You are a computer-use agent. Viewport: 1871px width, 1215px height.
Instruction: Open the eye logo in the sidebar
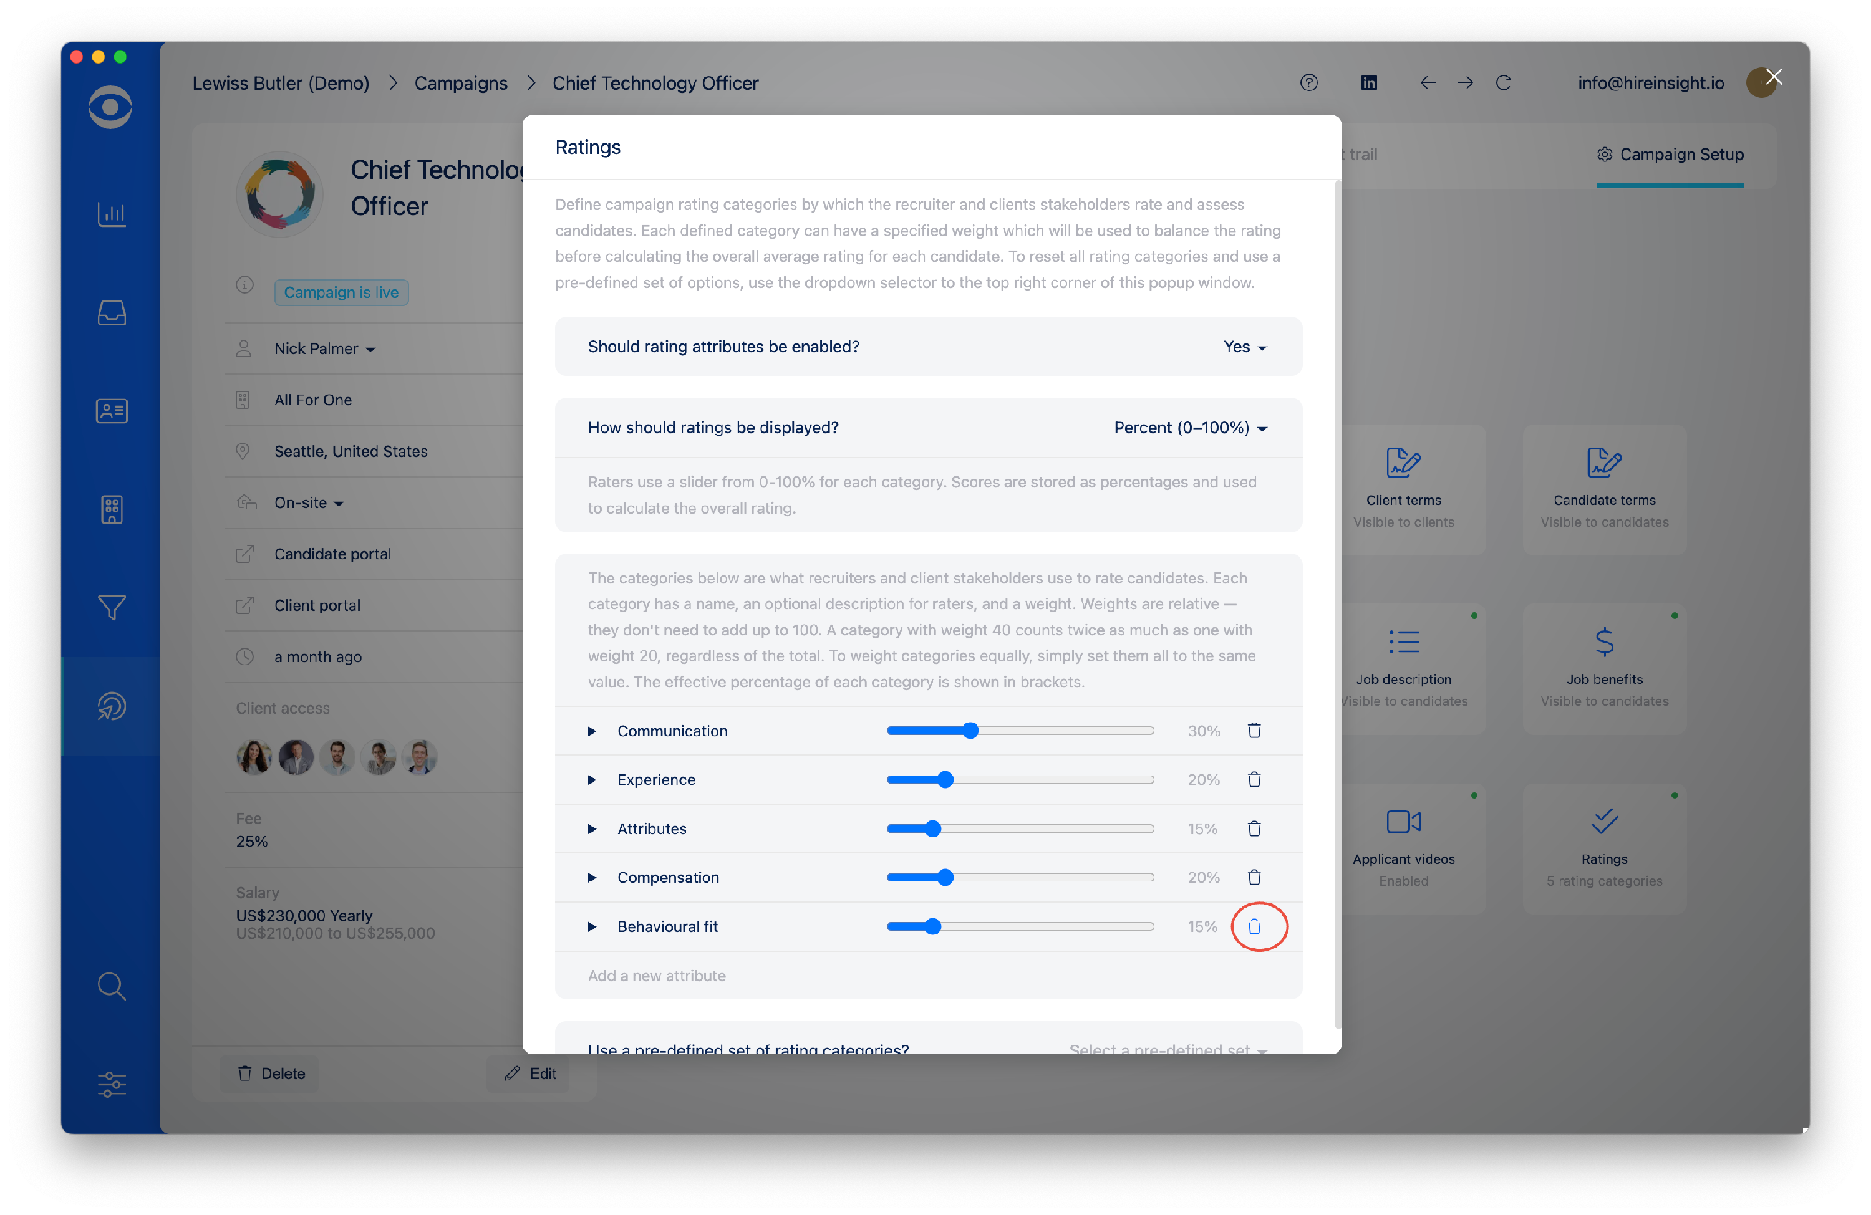110,107
